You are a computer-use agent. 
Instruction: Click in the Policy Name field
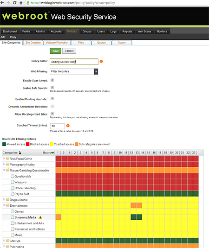point(74,62)
